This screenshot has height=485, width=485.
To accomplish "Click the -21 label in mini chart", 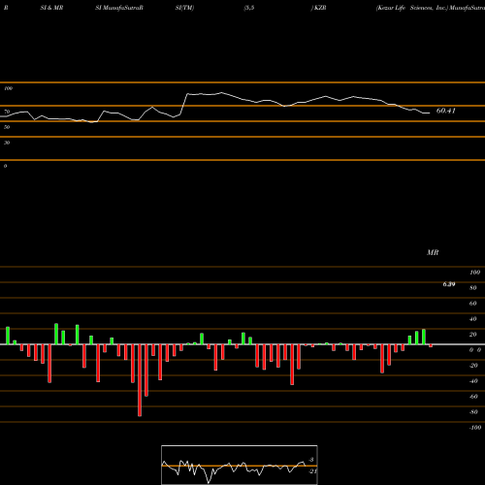I will tap(312, 471).
